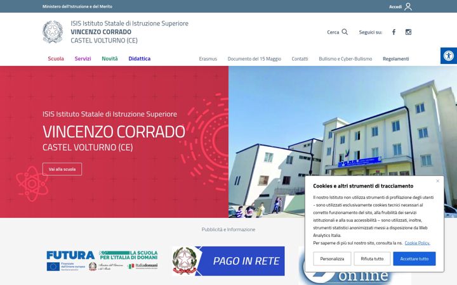Go to the Erasmus page
The width and height of the screenshot is (457, 285).
pyautogui.click(x=208, y=59)
